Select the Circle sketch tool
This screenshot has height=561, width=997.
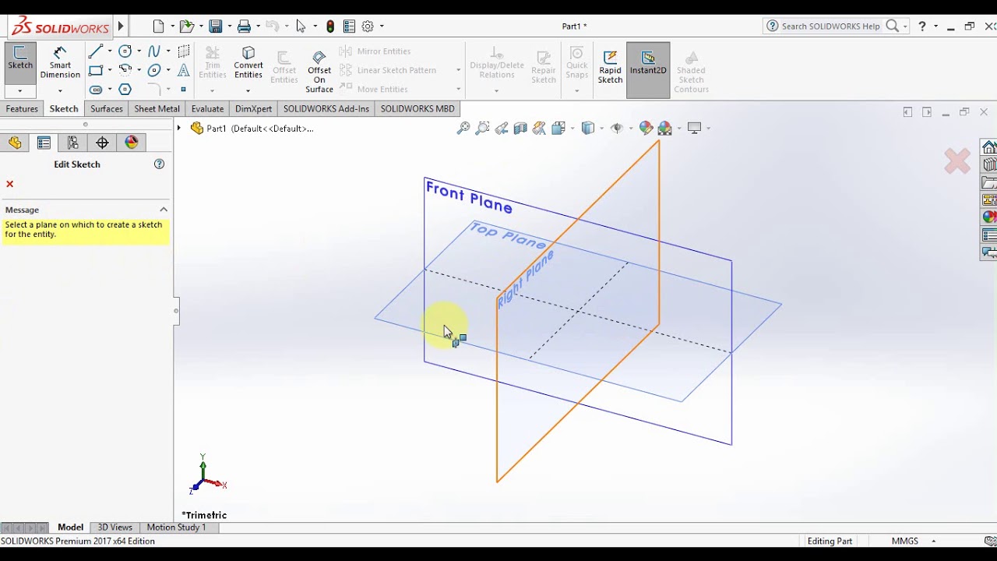125,51
